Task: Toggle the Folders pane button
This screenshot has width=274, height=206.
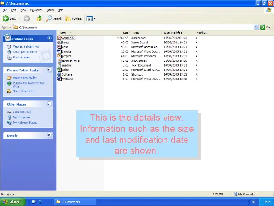Action: click(74, 18)
